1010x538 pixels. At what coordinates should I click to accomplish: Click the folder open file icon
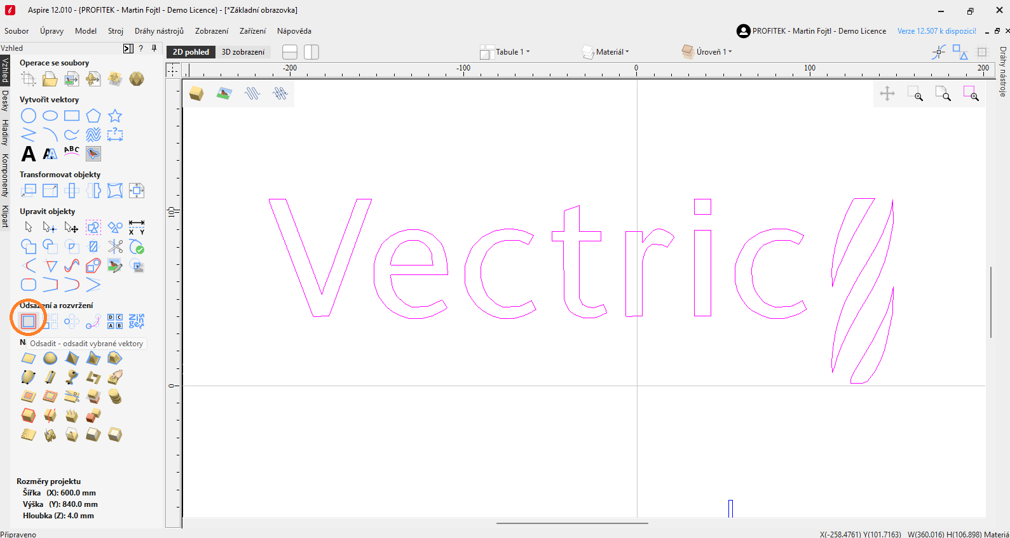pos(50,79)
